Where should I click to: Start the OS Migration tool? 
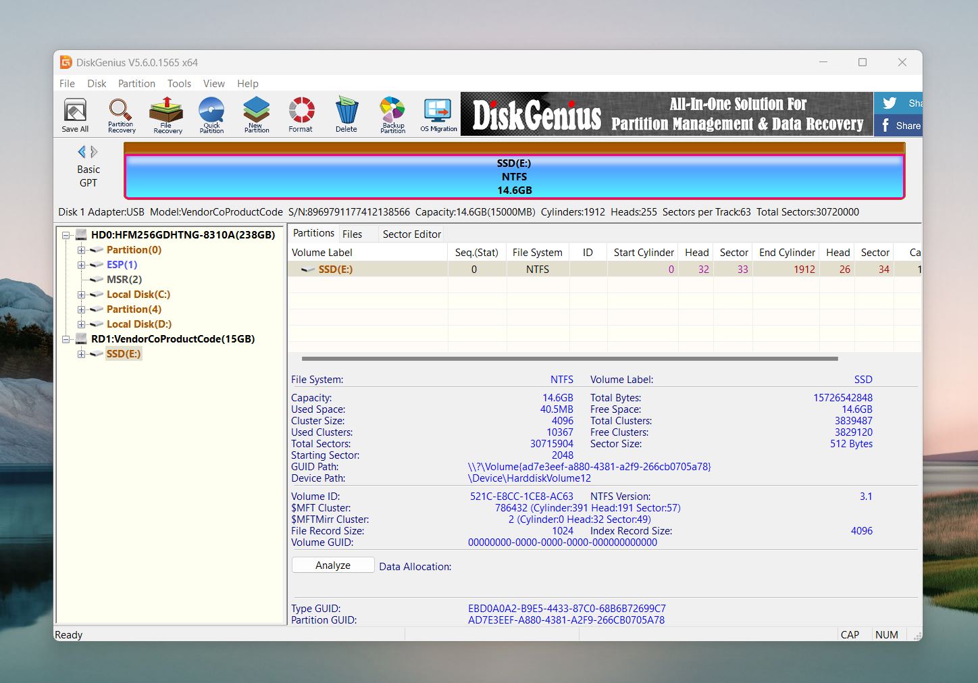(x=438, y=114)
